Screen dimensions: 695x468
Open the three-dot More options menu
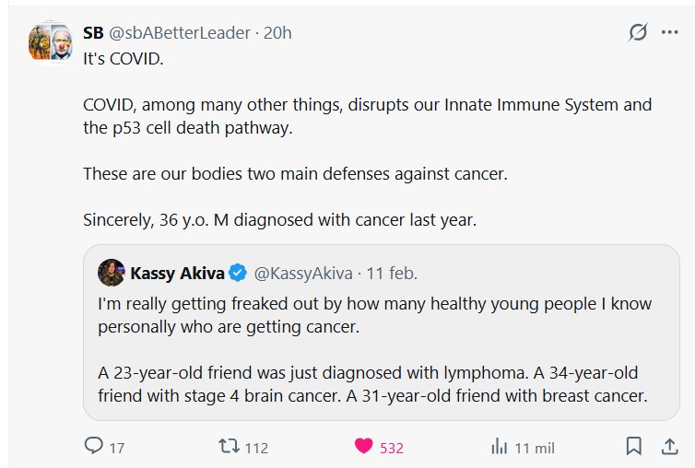pyautogui.click(x=669, y=32)
